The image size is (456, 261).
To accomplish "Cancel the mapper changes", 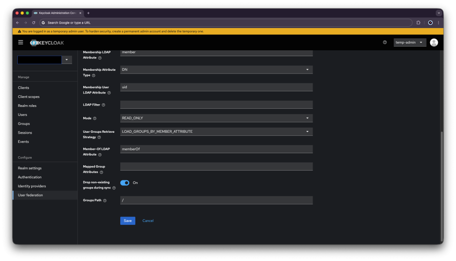I will [148, 221].
